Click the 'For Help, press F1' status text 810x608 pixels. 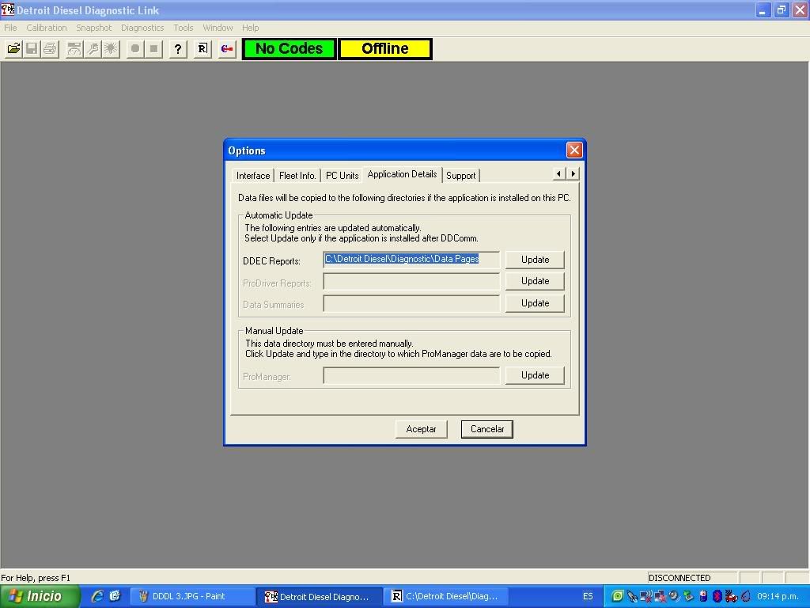click(x=36, y=578)
